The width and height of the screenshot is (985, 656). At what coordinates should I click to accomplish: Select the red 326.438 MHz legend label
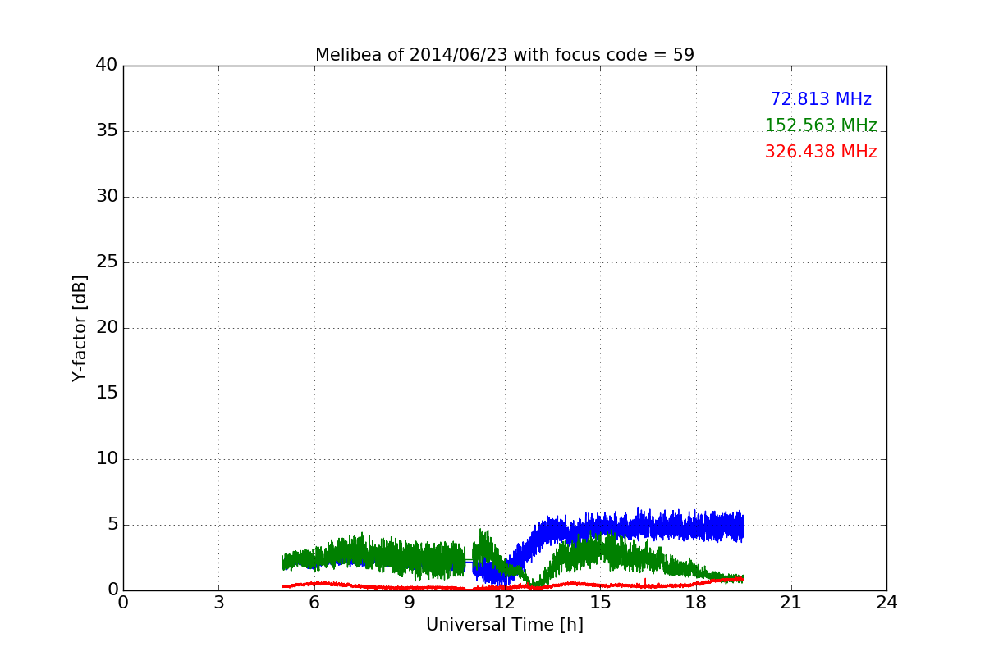[x=821, y=152]
